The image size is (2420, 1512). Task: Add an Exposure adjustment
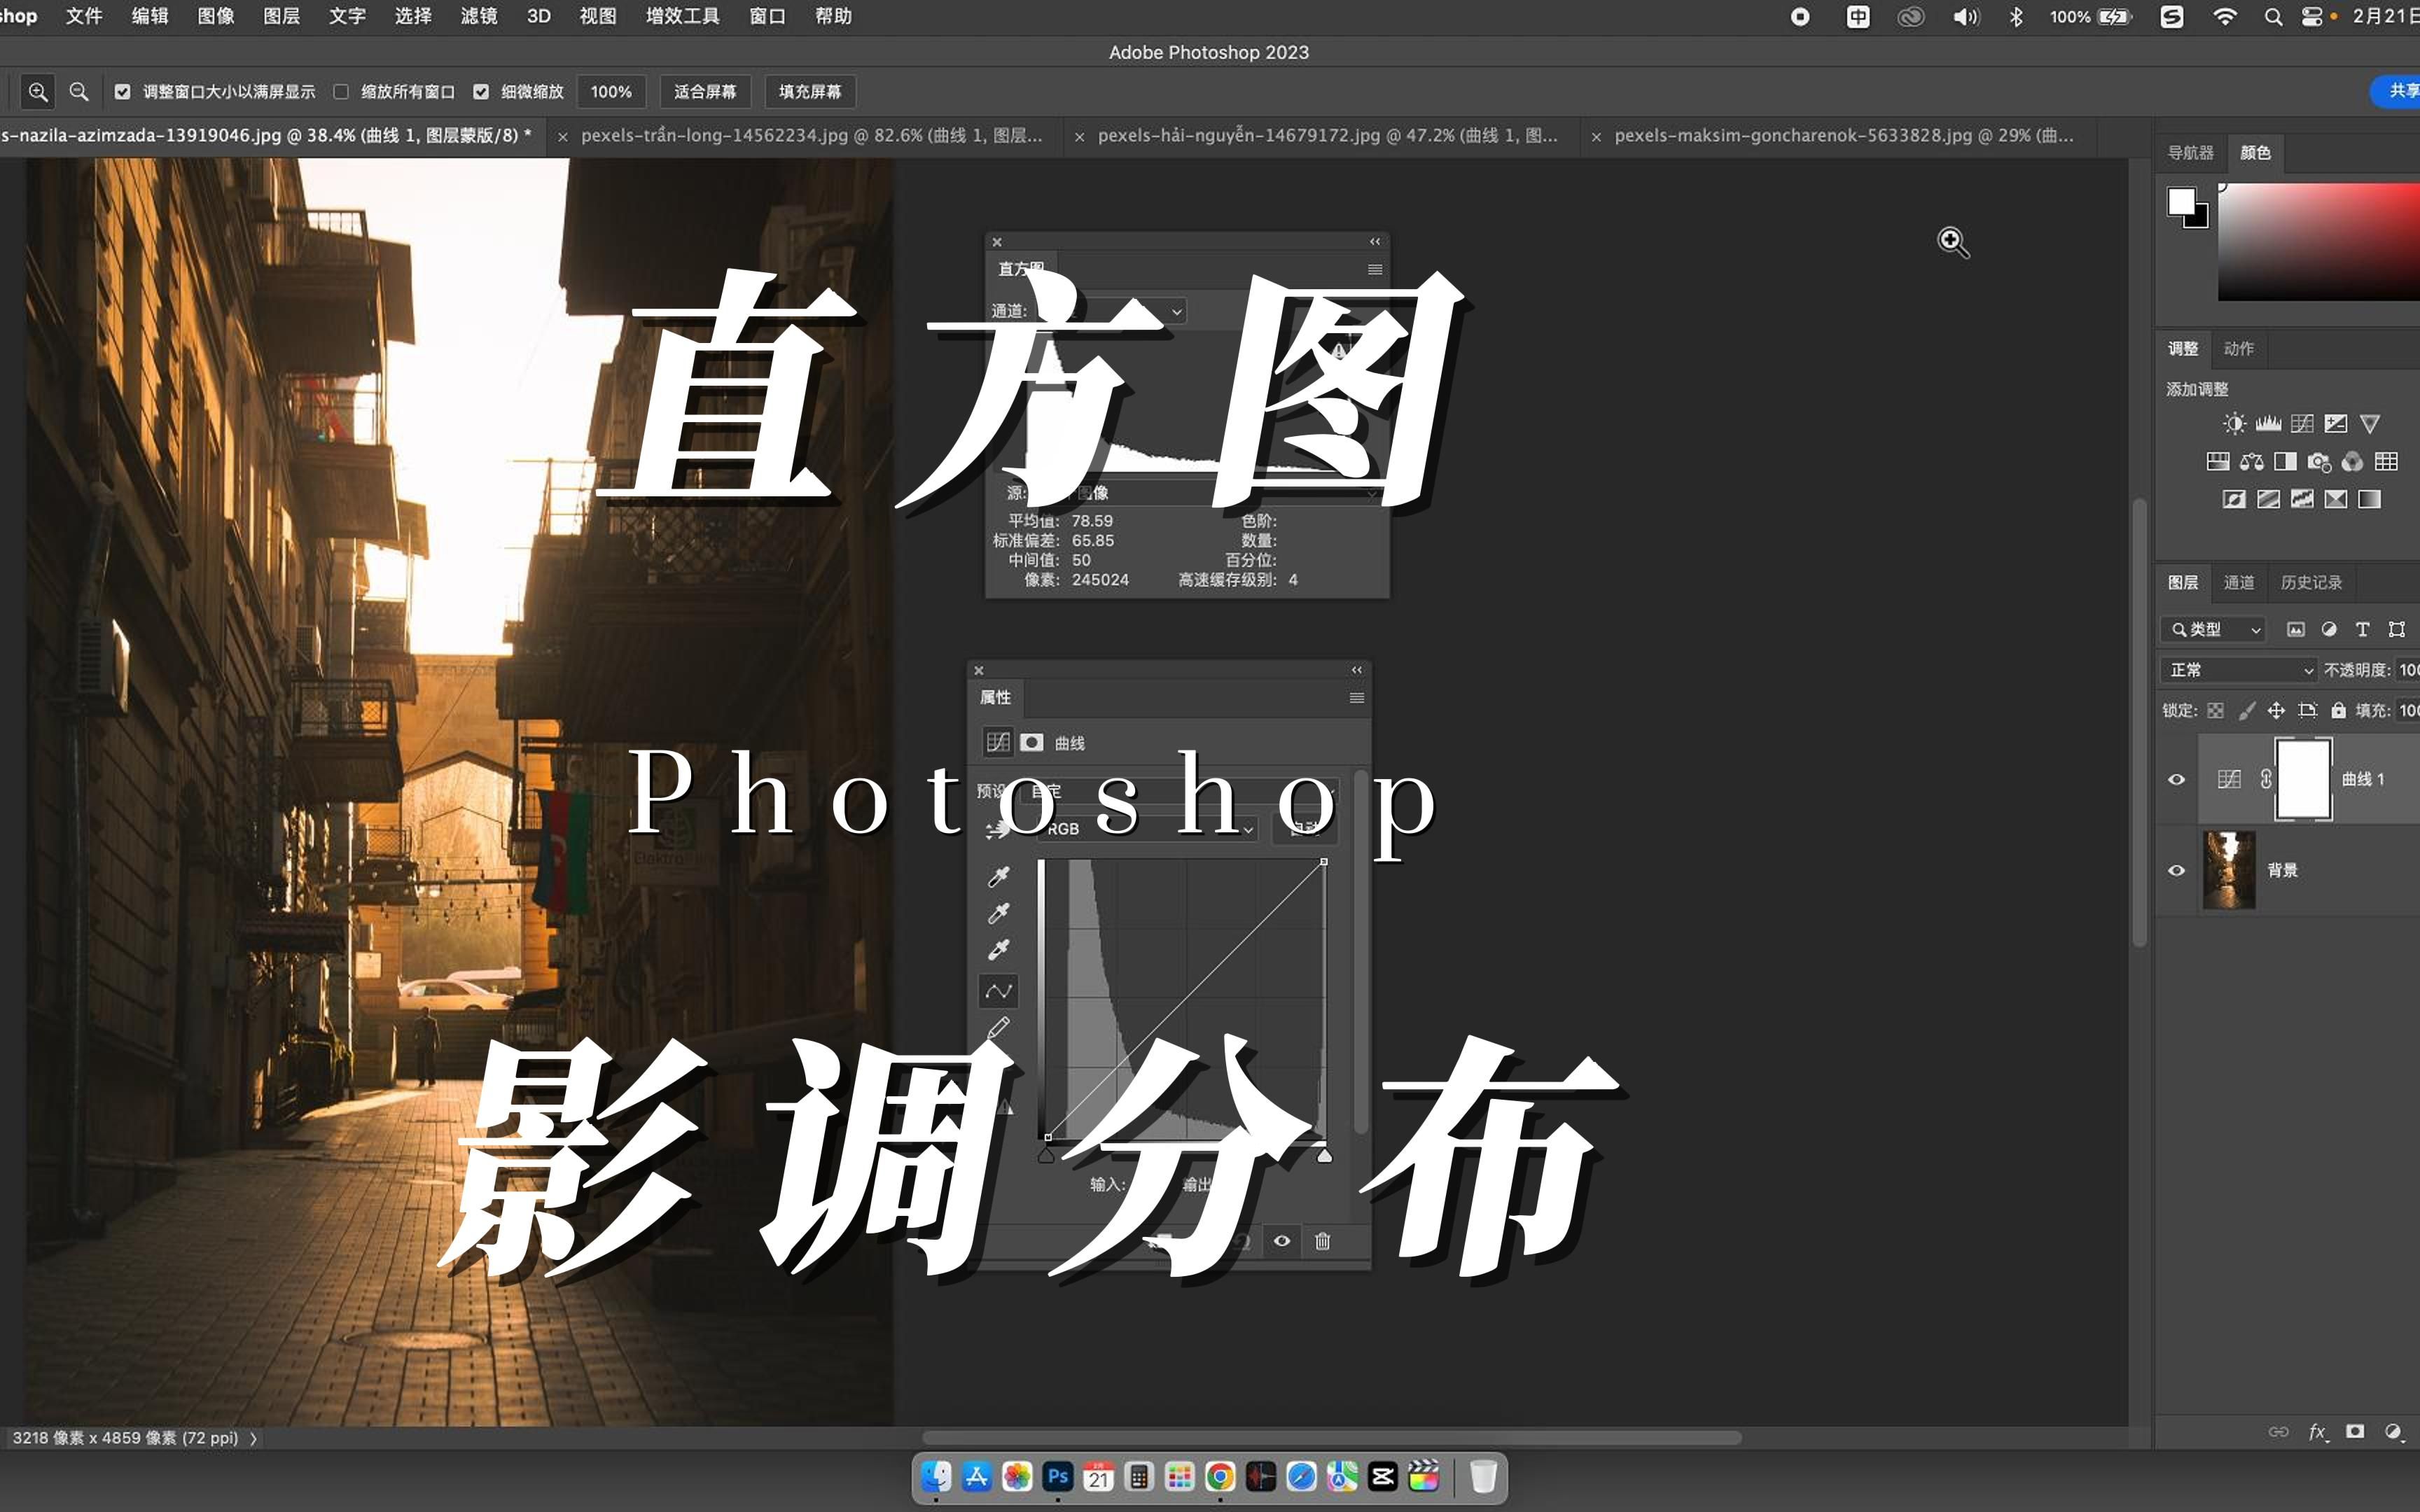pos(2336,424)
